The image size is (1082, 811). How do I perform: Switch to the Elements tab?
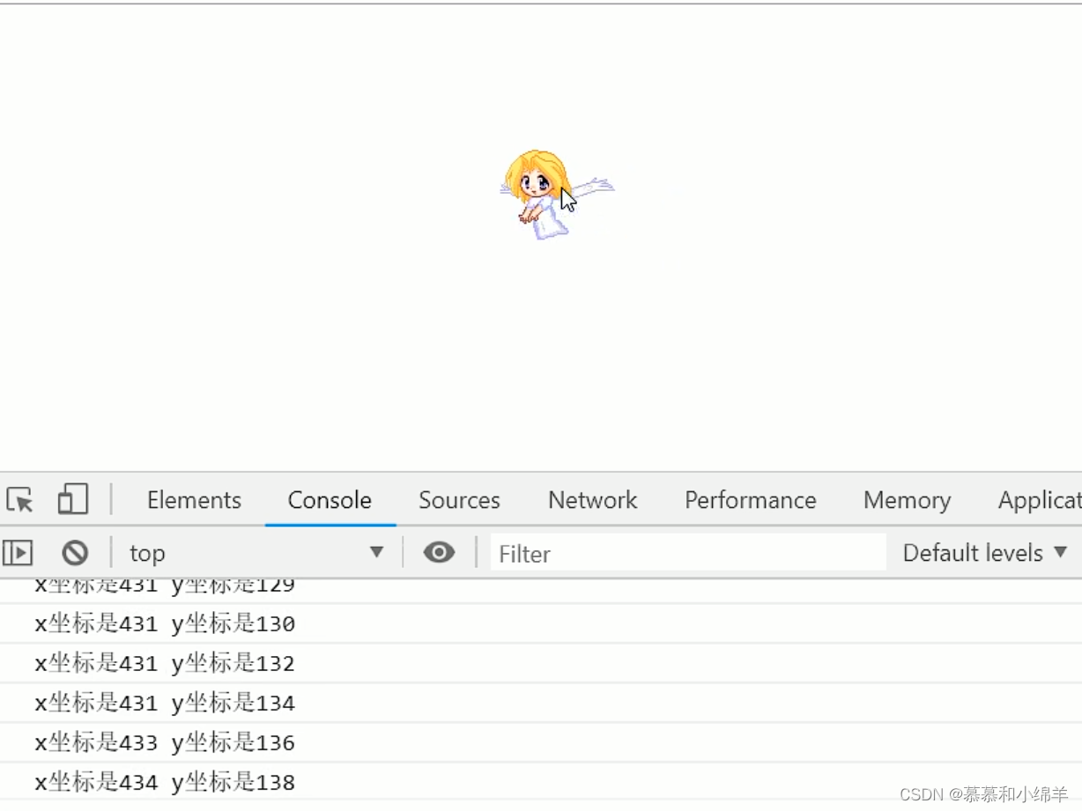(194, 500)
